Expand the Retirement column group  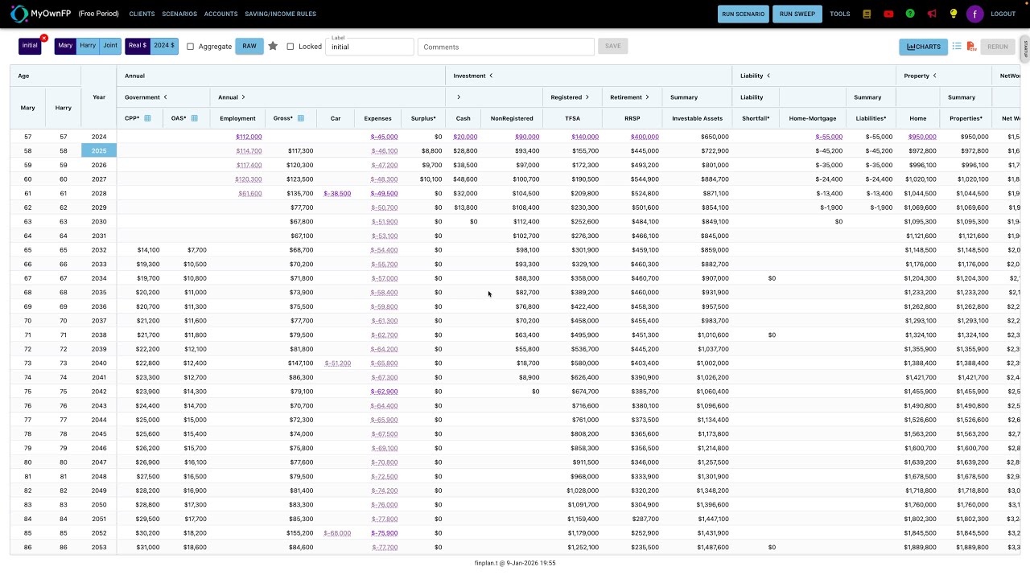click(647, 97)
